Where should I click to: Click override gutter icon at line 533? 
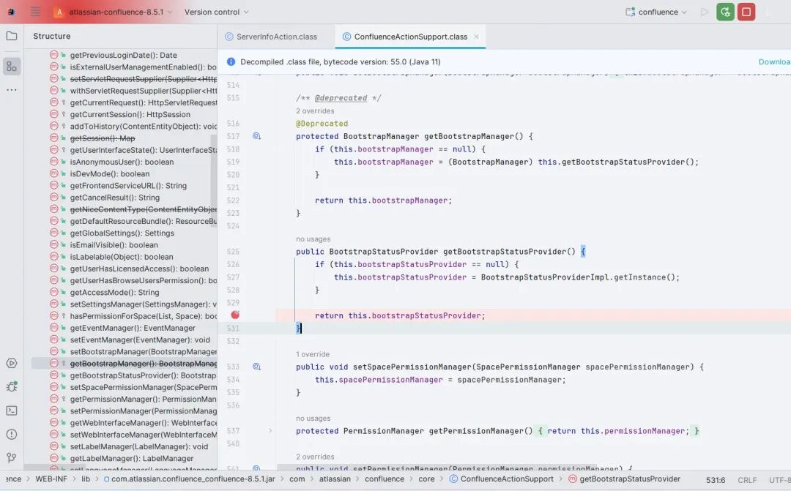tap(257, 367)
